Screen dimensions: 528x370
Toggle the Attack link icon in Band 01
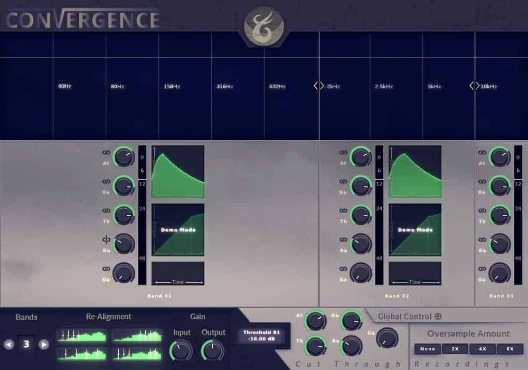pos(107,152)
